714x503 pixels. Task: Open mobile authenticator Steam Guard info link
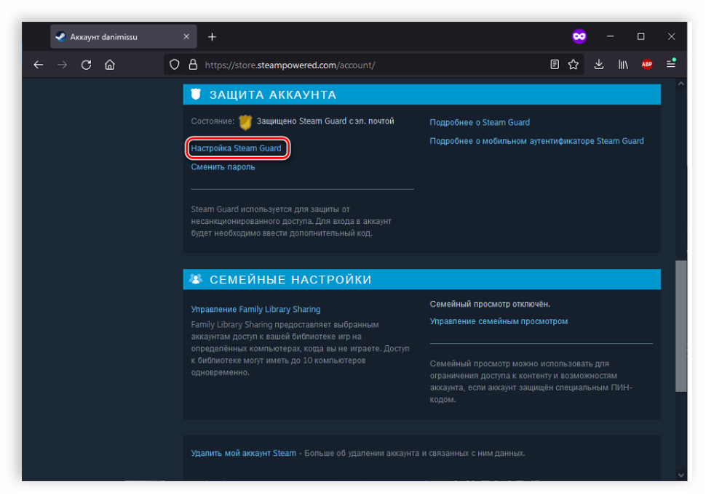(536, 141)
